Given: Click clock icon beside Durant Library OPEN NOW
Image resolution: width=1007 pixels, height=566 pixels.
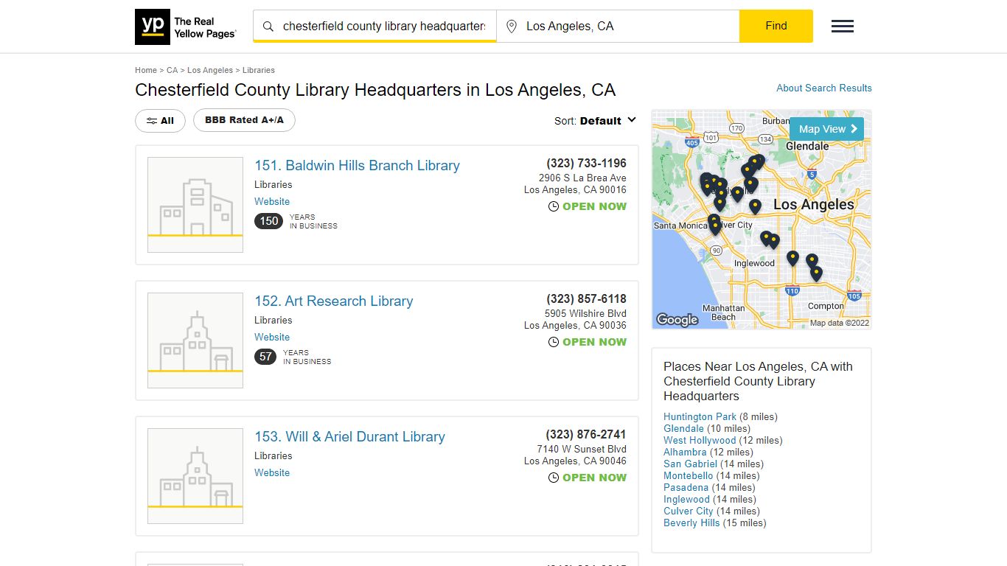Looking at the screenshot, I should [x=554, y=478].
